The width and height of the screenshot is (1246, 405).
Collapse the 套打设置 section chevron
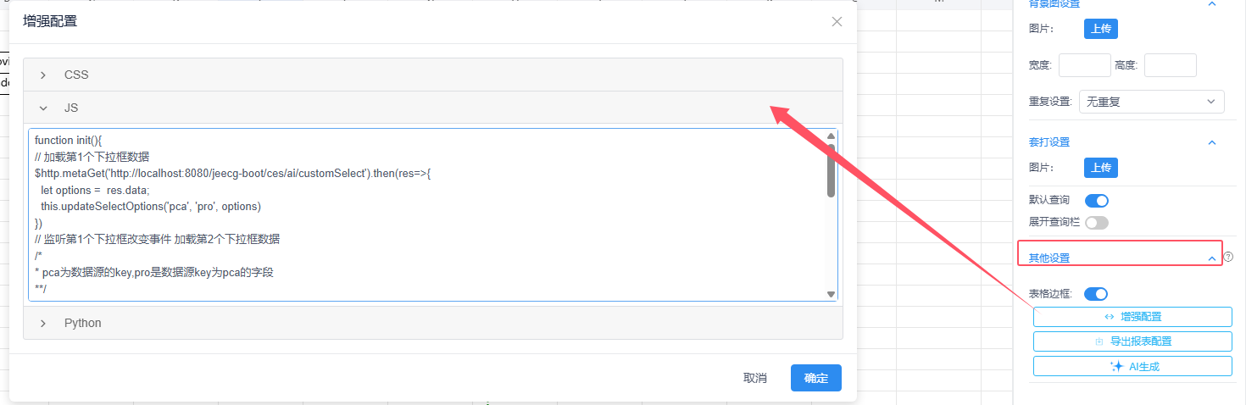tap(1212, 142)
